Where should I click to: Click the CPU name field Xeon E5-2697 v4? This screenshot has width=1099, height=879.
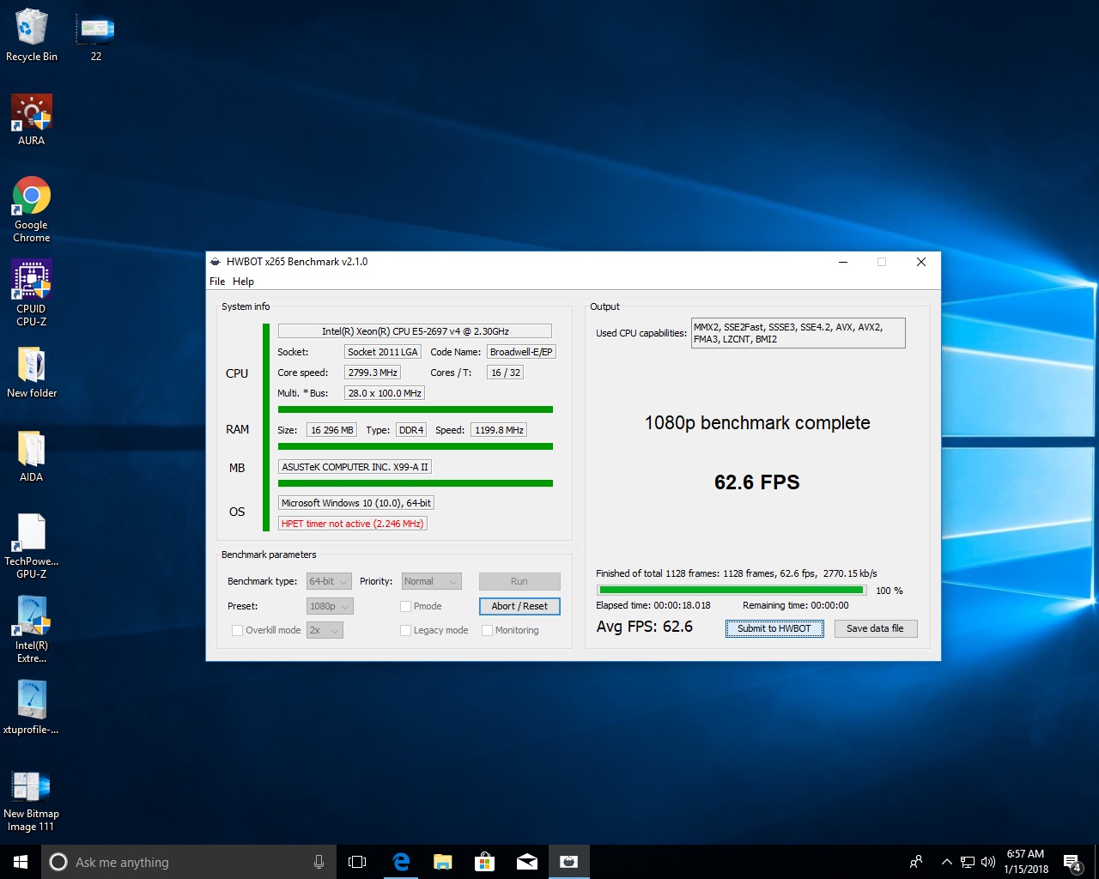coord(415,331)
